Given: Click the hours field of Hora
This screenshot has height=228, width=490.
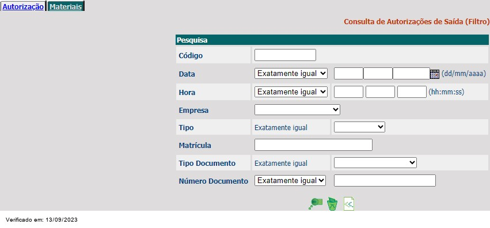Looking at the screenshot, I should click(348, 92).
